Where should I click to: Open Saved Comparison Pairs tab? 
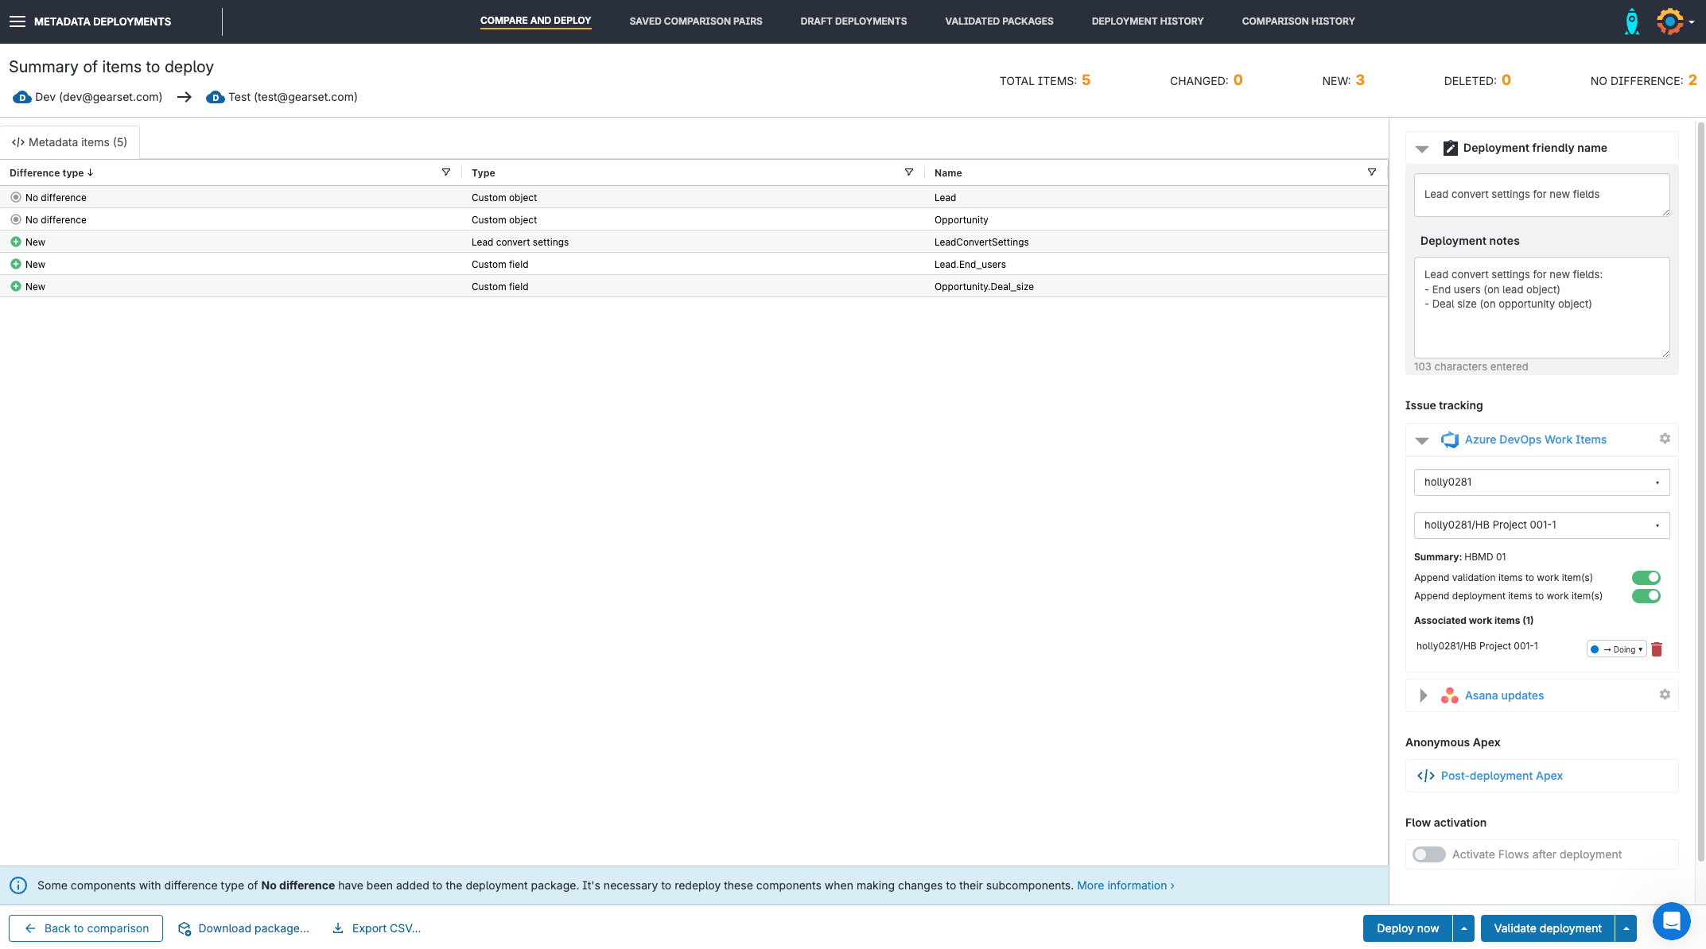pyautogui.click(x=695, y=21)
